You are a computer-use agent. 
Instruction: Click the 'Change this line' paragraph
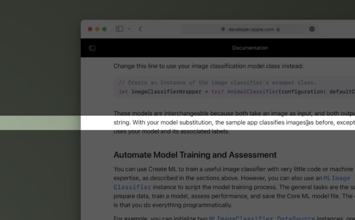(x=208, y=66)
